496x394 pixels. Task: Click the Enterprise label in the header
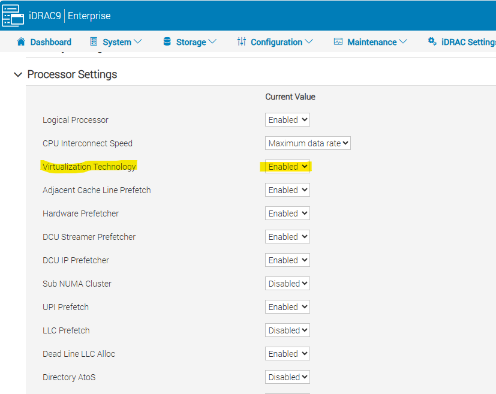click(x=89, y=16)
